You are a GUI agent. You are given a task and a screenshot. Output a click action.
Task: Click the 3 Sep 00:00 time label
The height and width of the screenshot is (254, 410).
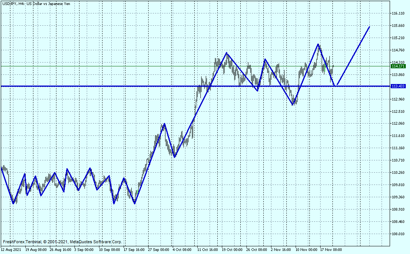tap(84, 250)
